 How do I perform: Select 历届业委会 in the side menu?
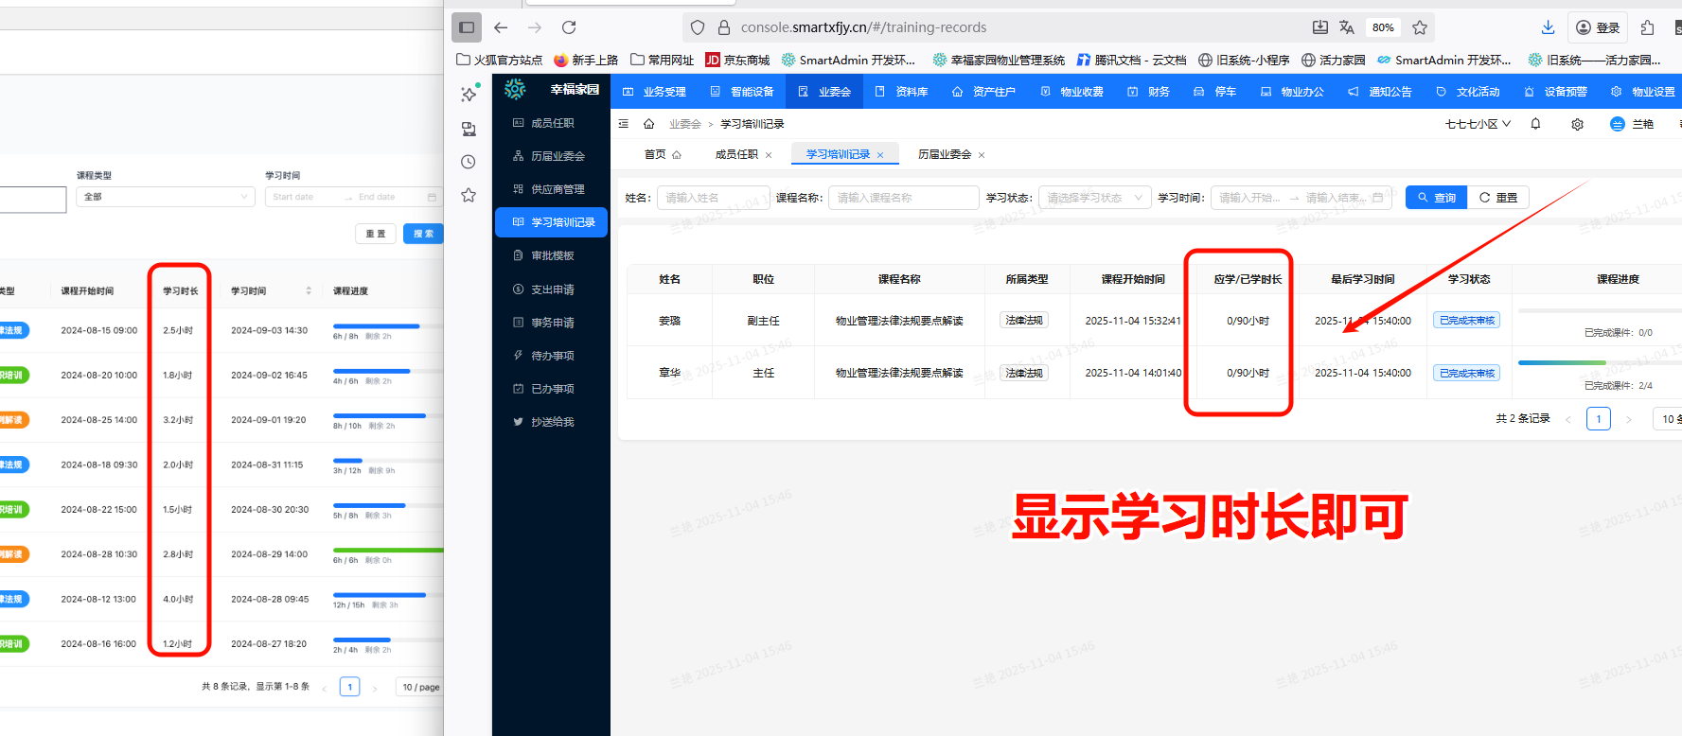552,156
